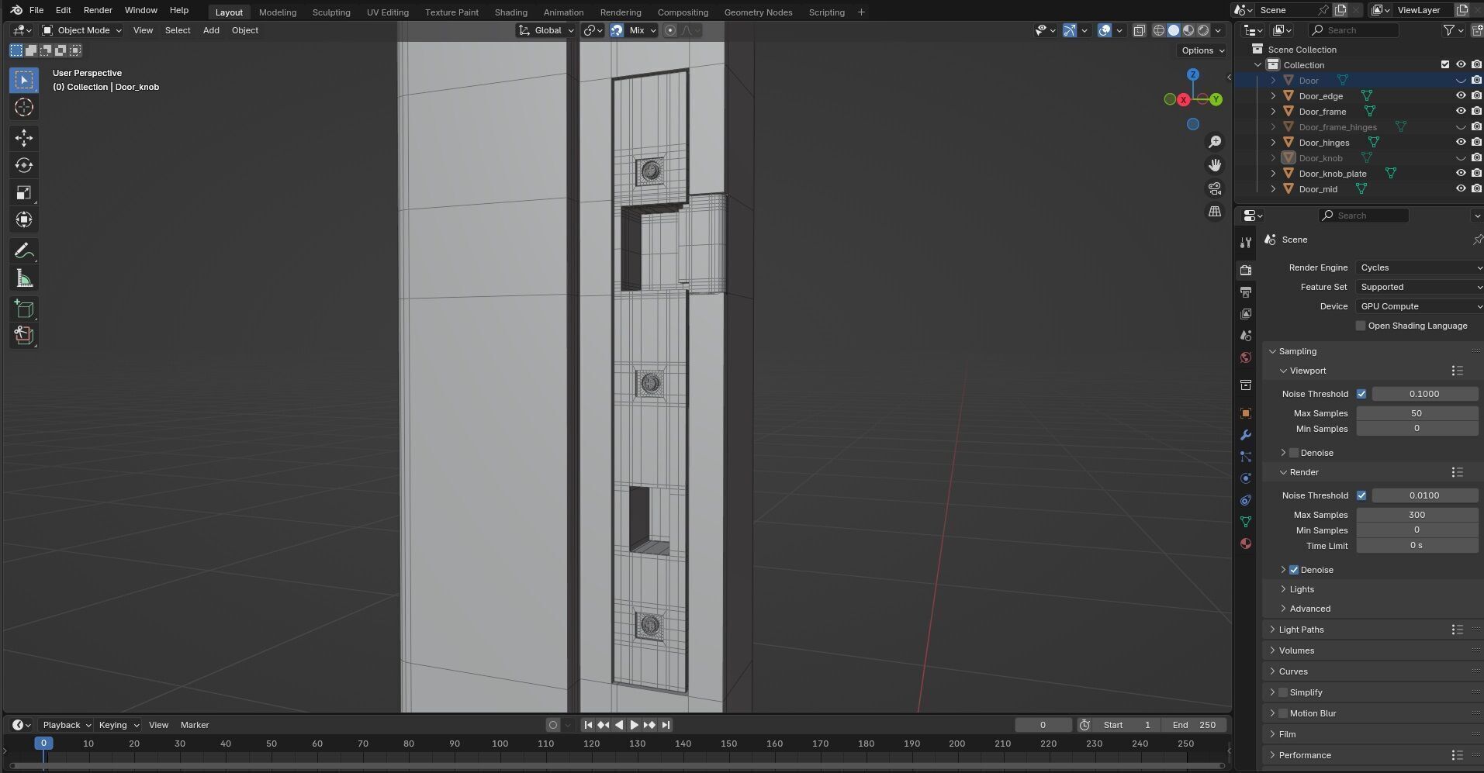Open the View Layer properties tab icon

pos(1246,314)
